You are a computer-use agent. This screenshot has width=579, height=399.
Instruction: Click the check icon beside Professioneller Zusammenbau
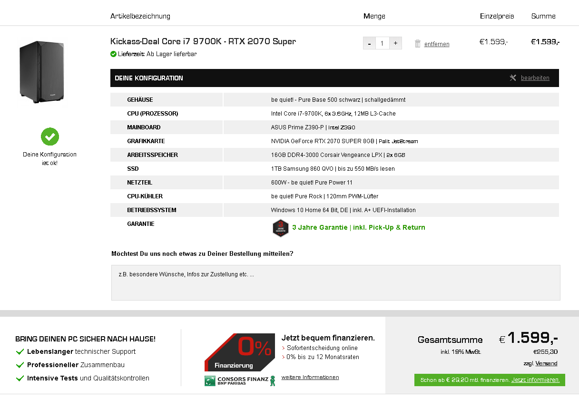tap(20, 365)
